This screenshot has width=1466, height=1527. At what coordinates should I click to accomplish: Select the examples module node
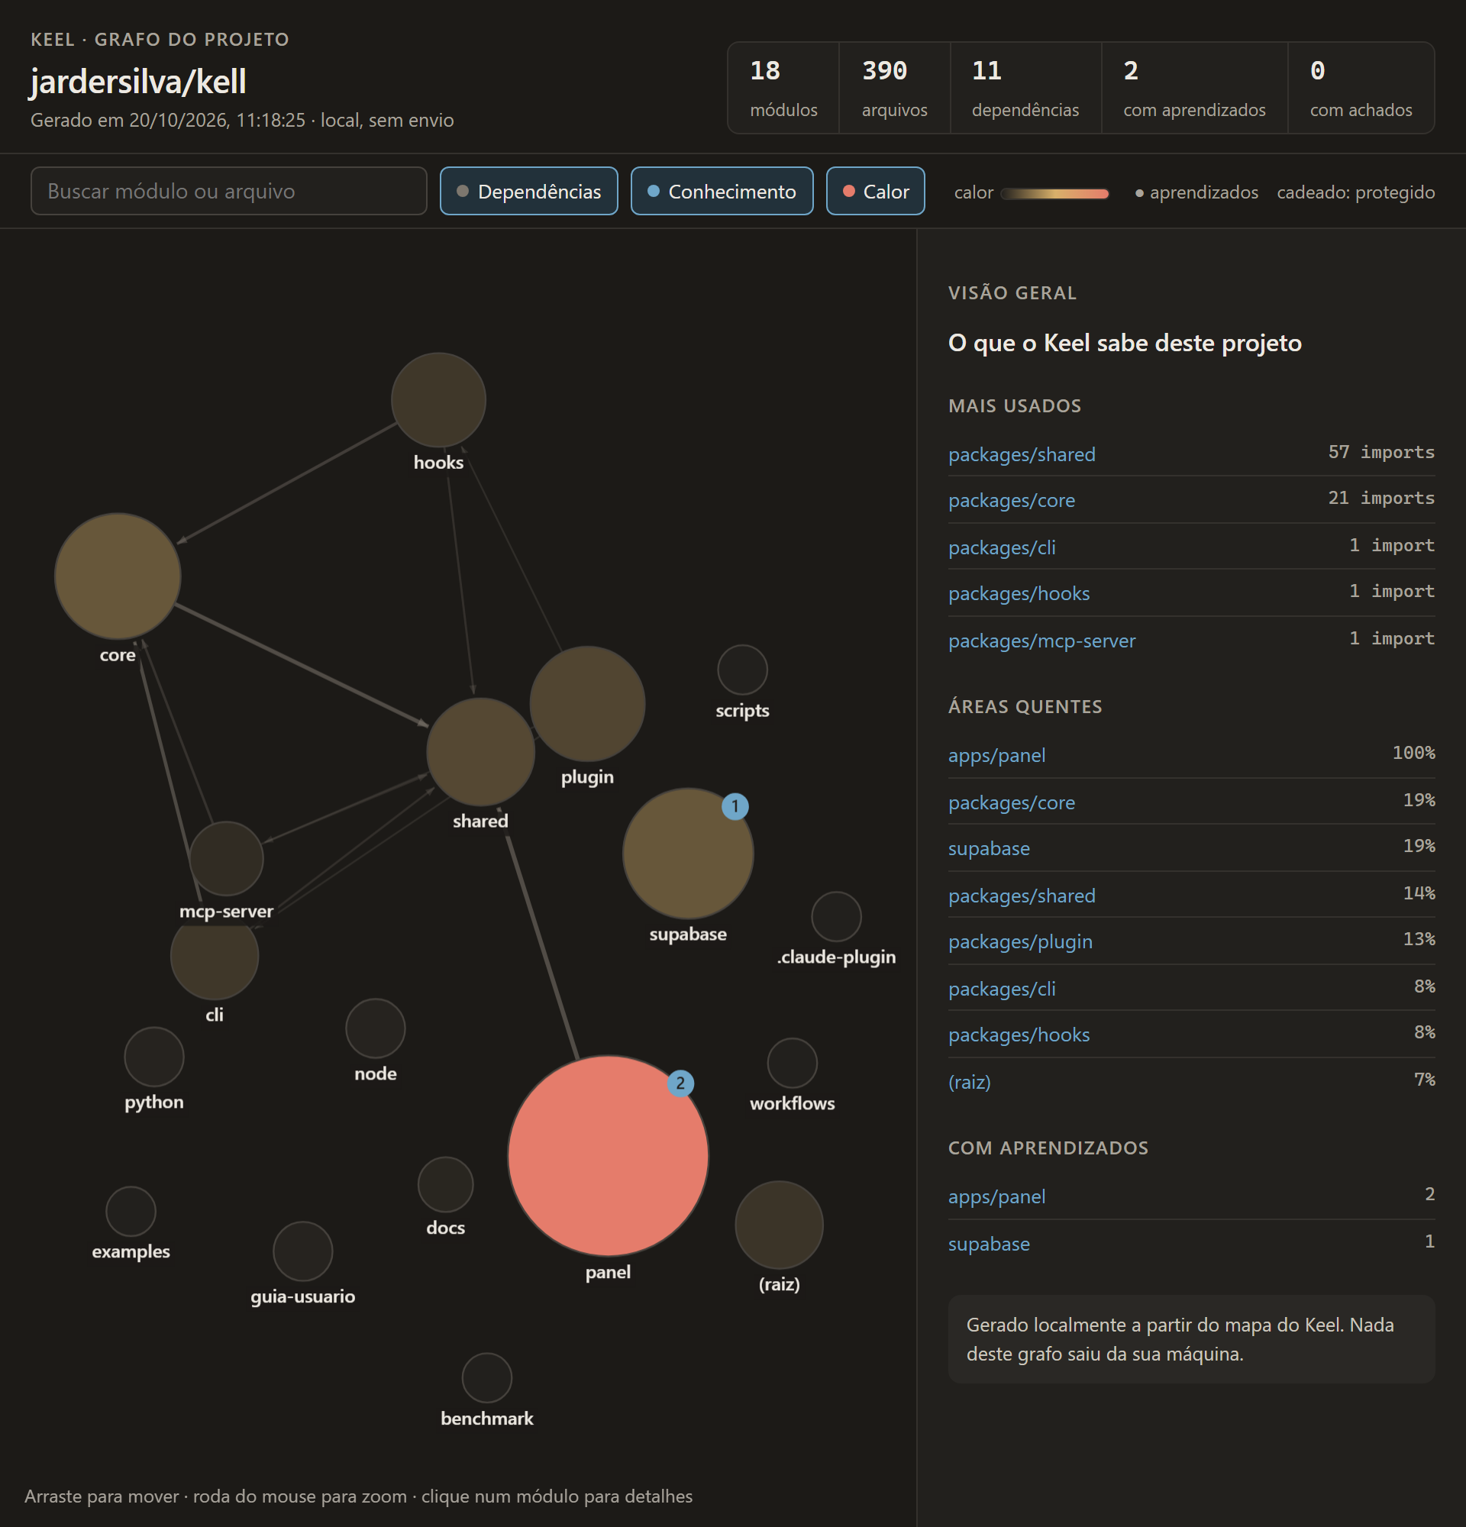tap(131, 1212)
